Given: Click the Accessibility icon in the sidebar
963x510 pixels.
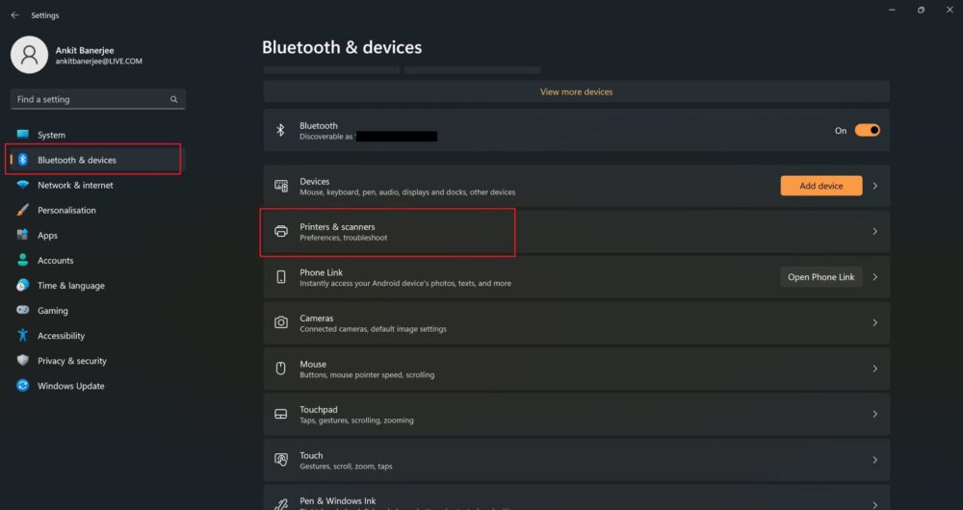Looking at the screenshot, I should 22,336.
